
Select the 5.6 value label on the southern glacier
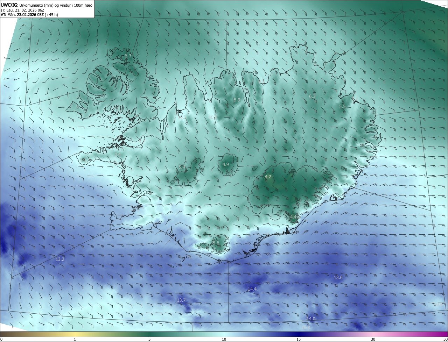(x=216, y=243)
